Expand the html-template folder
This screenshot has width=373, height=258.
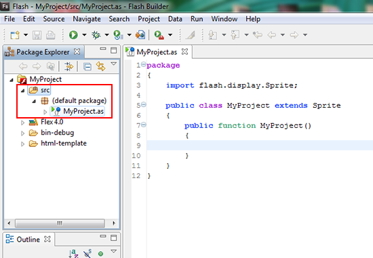(22, 144)
